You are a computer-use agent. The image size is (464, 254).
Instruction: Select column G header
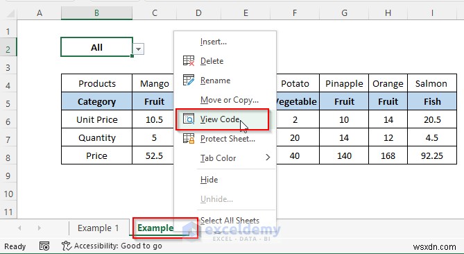pos(344,13)
